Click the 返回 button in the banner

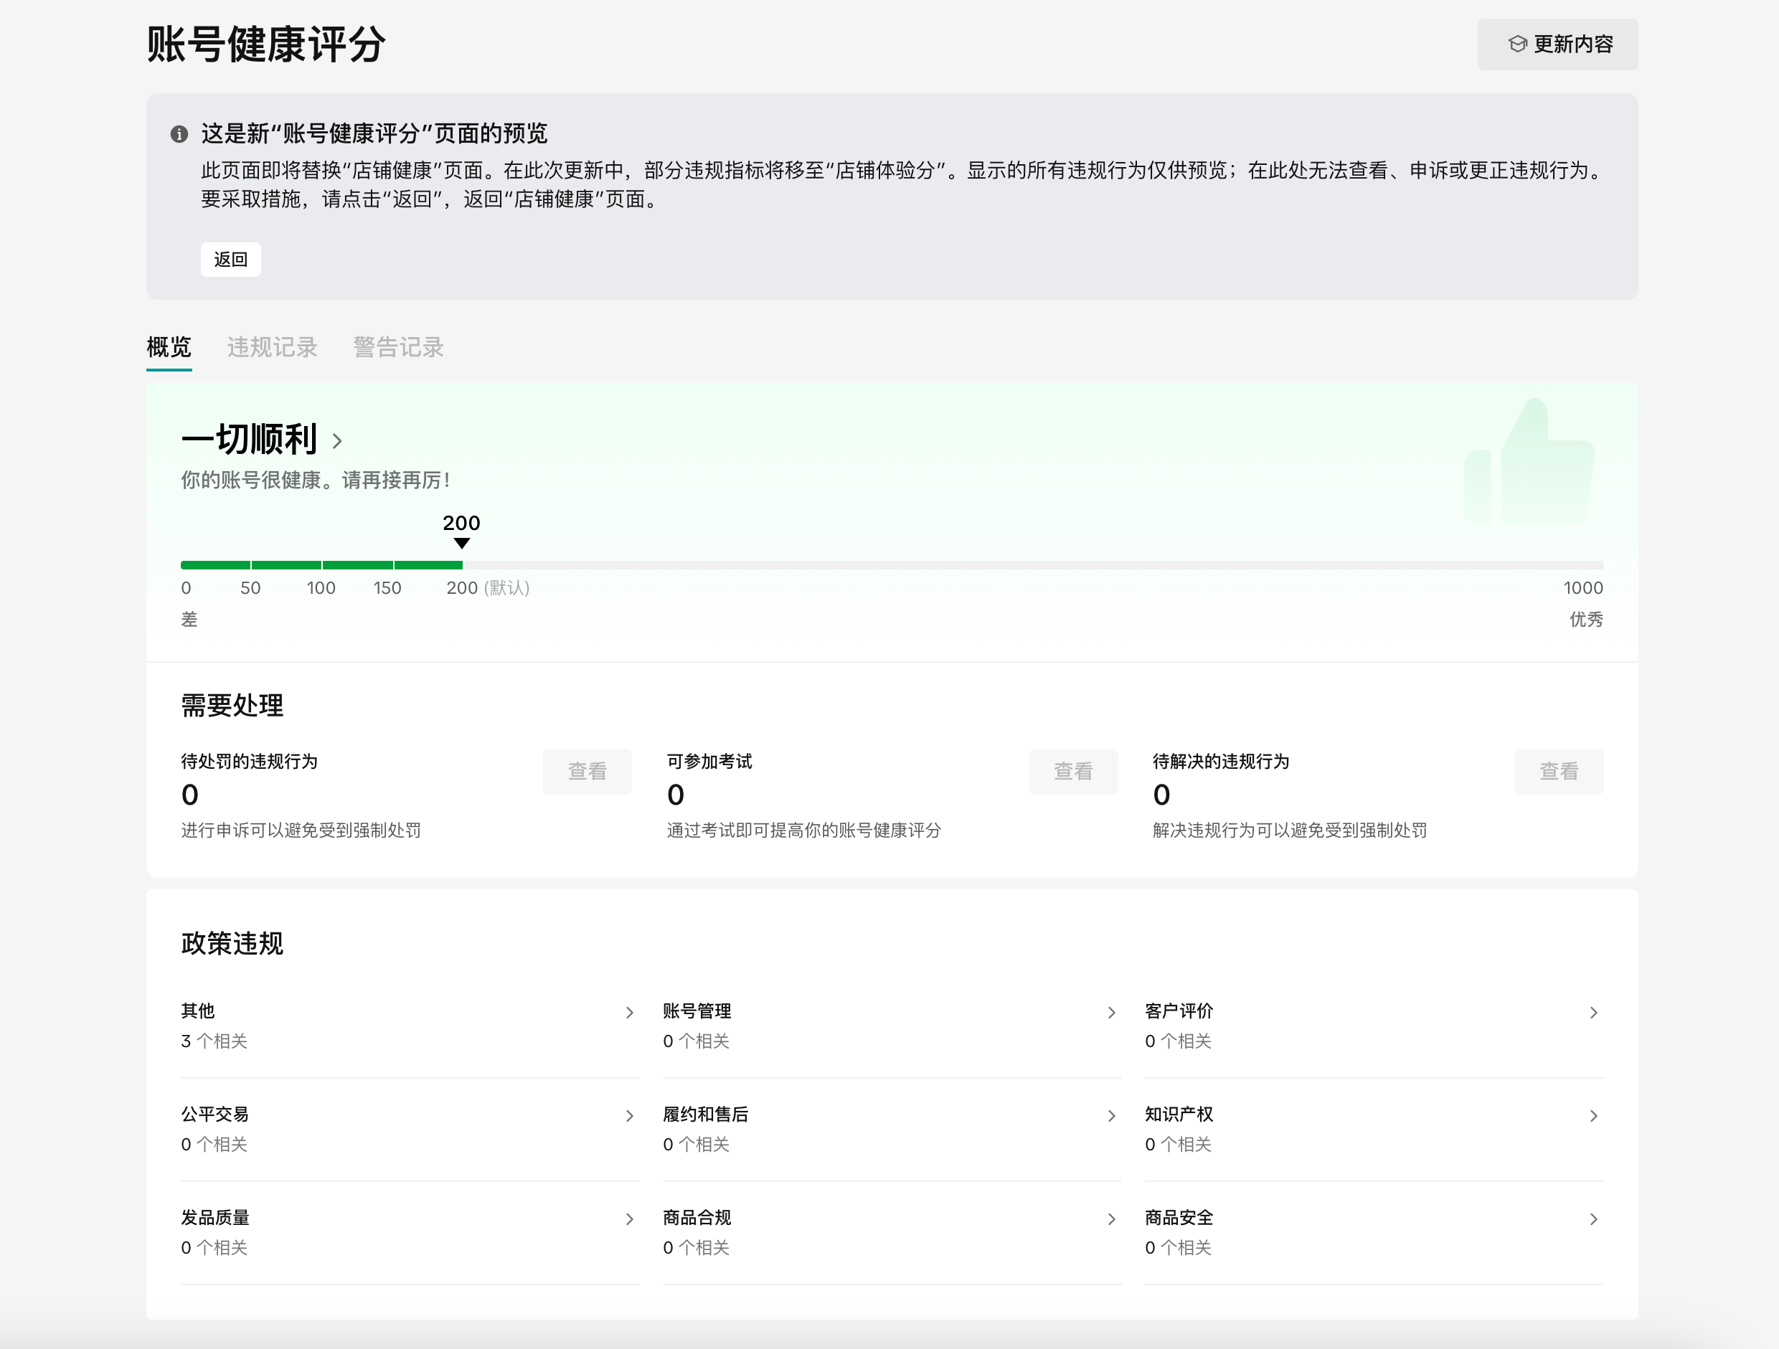tap(231, 259)
